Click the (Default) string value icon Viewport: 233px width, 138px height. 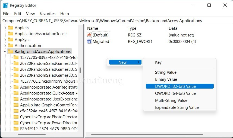[x=89, y=35]
